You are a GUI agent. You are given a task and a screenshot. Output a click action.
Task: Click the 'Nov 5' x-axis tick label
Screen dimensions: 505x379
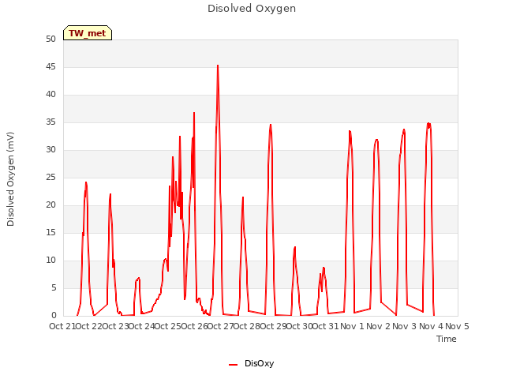coord(458,326)
